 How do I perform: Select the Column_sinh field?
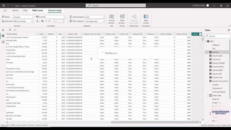tap(217, 77)
